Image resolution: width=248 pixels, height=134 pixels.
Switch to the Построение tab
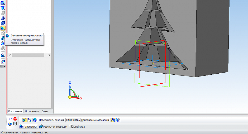[x=15, y=111]
